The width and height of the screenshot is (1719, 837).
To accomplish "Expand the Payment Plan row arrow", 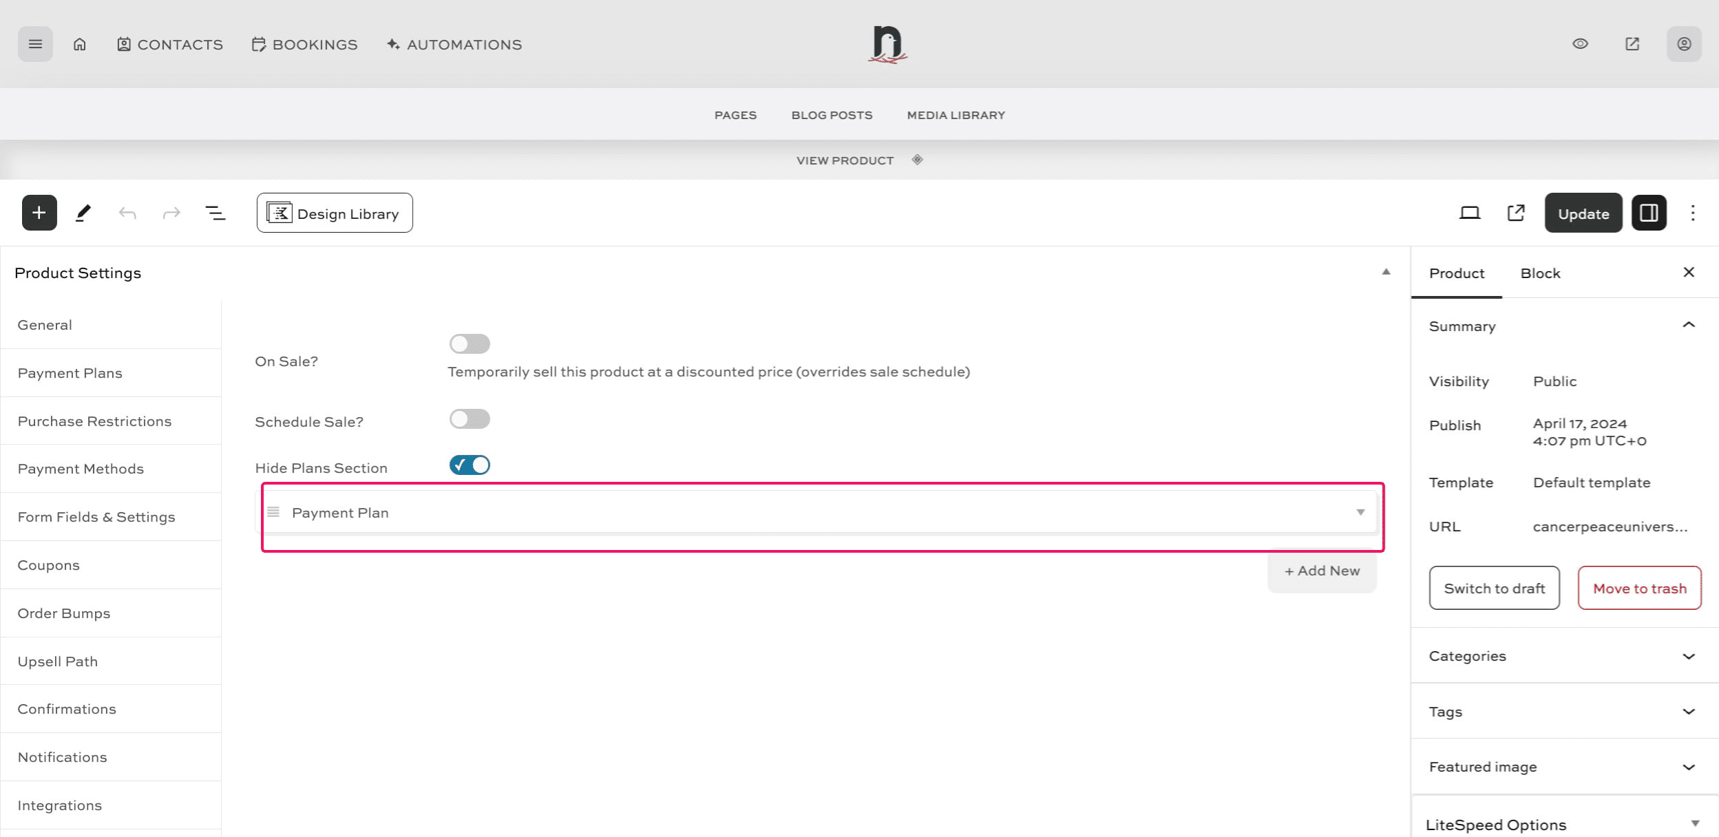I will tap(1360, 512).
